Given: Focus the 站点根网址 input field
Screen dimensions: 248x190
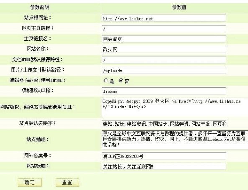Looking at the screenshot, I should coord(164,18).
